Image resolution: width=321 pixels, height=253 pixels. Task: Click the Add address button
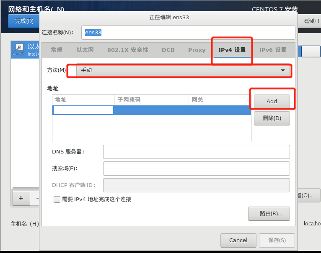(272, 101)
